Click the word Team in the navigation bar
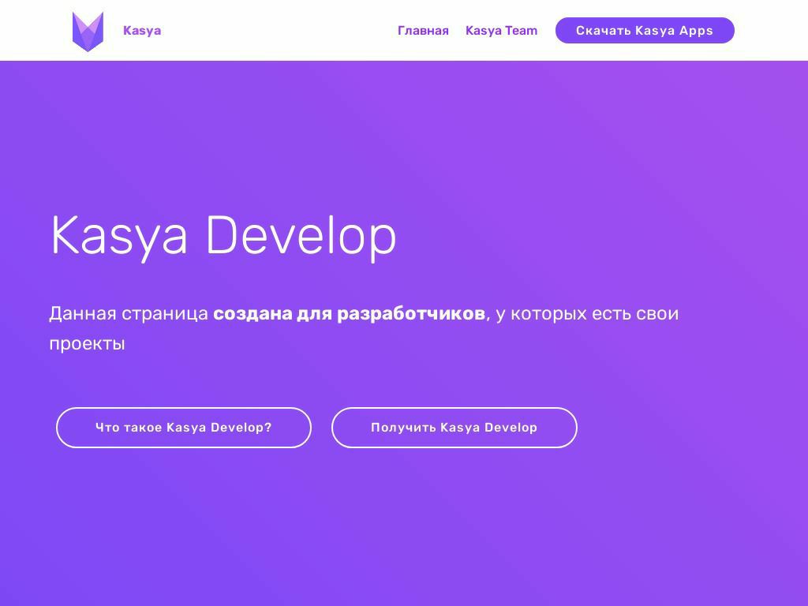This screenshot has height=606, width=808. (x=522, y=31)
